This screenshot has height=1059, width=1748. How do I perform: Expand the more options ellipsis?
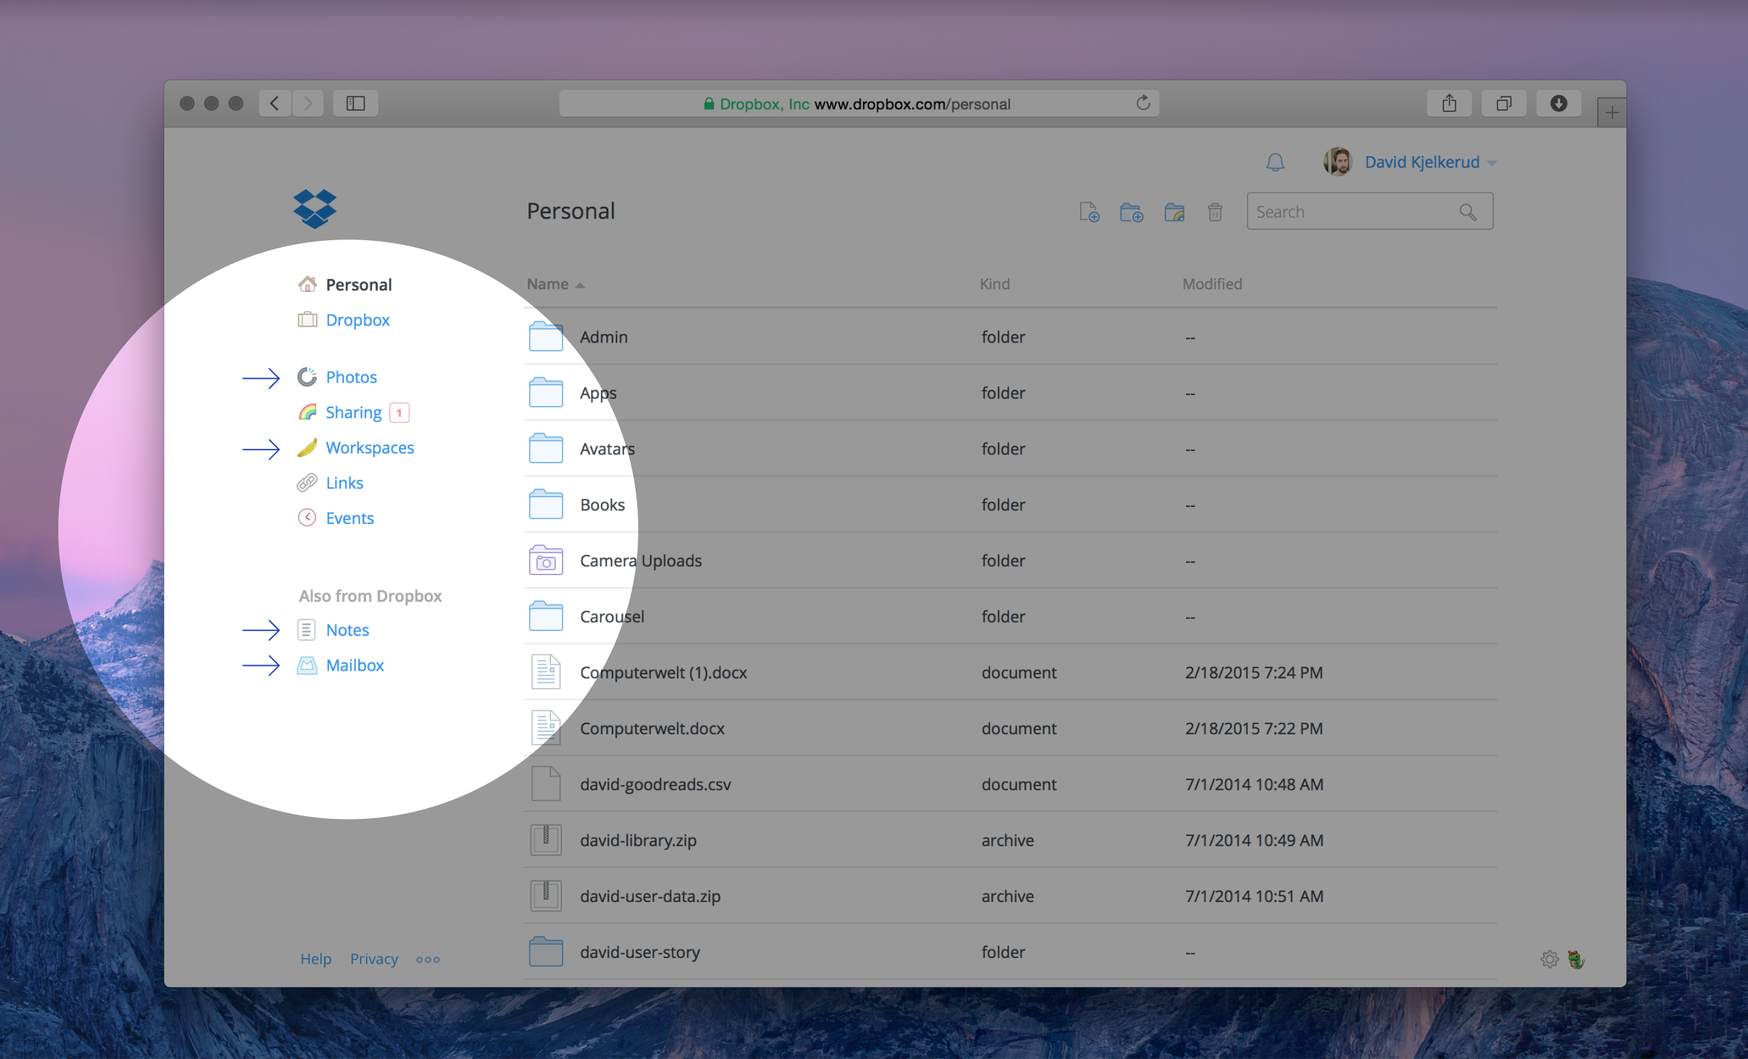(427, 960)
